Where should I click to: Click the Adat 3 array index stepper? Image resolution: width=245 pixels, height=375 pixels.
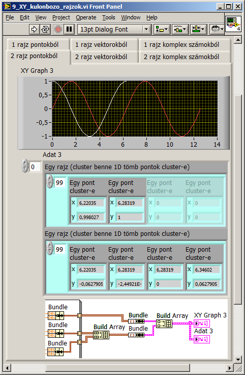25,166
